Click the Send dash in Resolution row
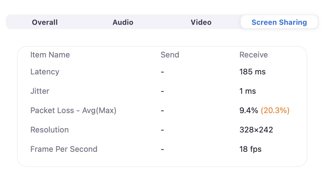The image size is (326, 176). [162, 130]
